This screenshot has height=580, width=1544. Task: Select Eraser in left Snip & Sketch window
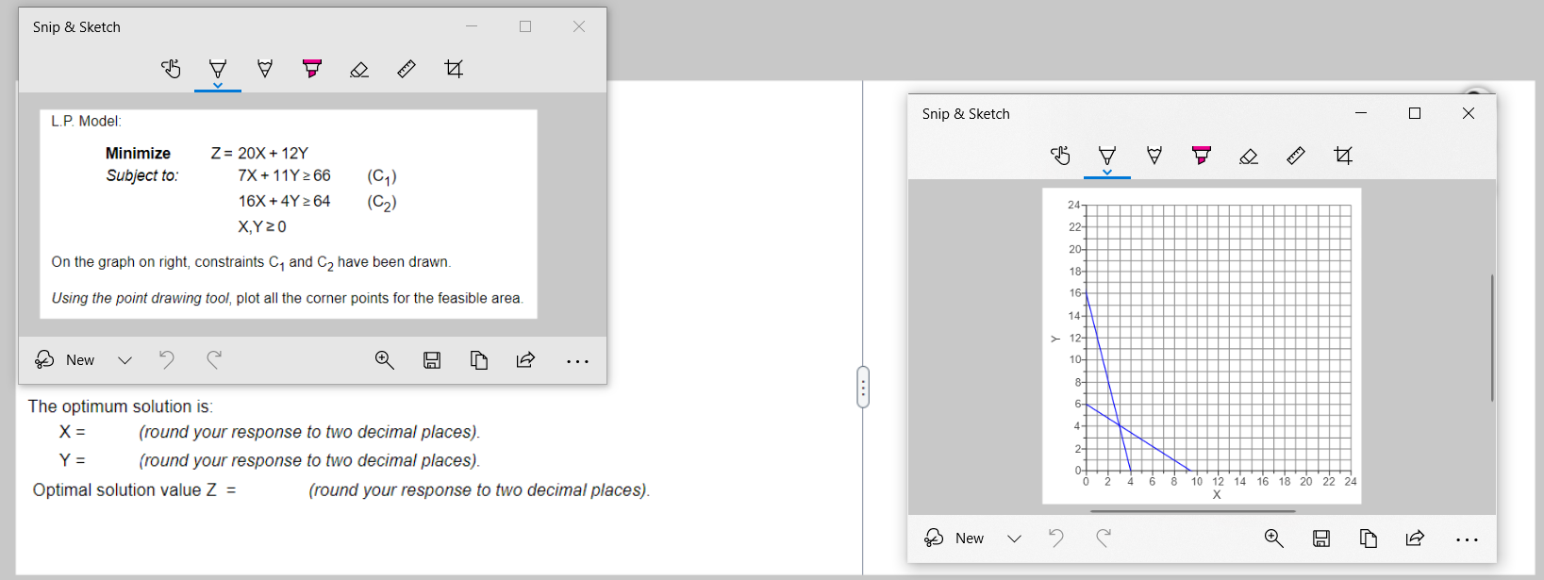point(359,69)
